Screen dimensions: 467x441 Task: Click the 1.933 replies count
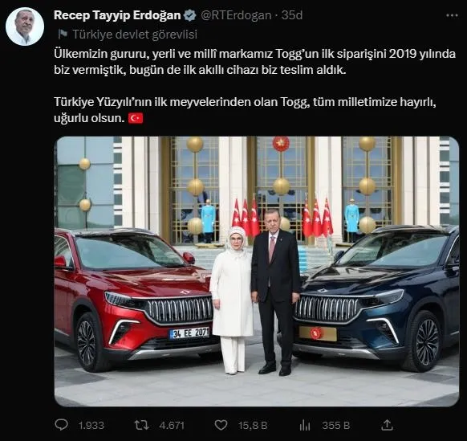coord(91,425)
